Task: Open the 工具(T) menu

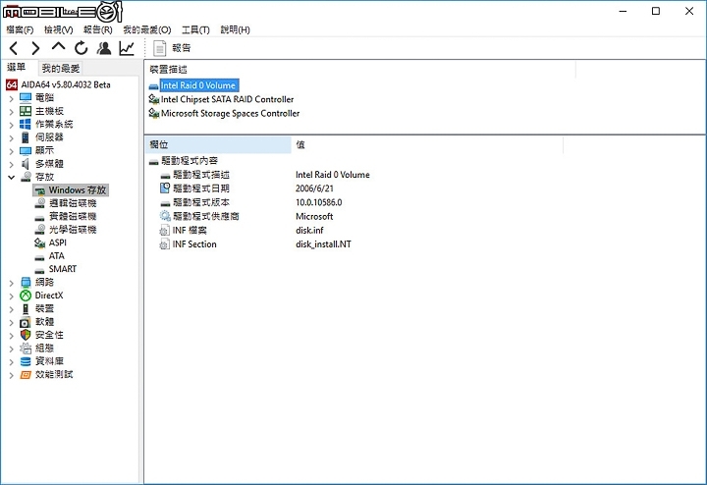Action: (195, 29)
